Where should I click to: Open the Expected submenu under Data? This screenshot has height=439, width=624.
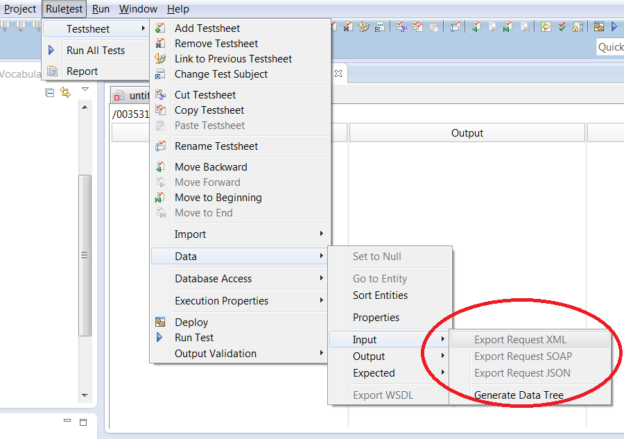pos(389,373)
